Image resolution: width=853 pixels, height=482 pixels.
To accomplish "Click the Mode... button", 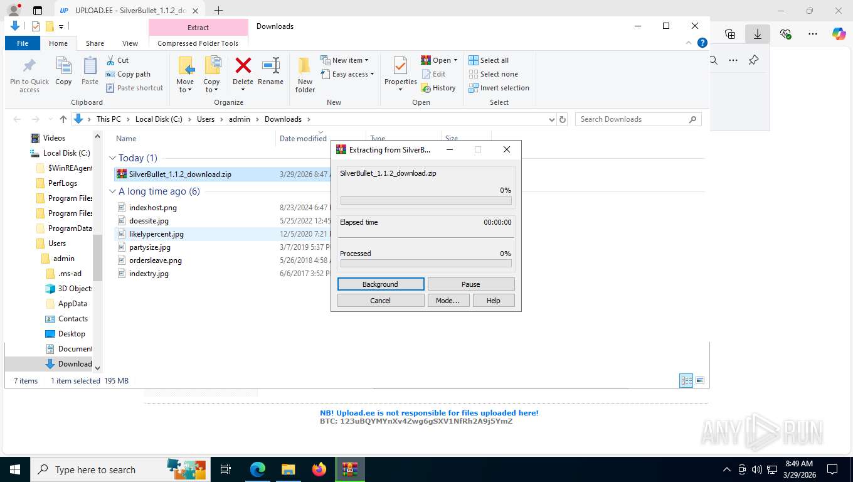I will [x=448, y=301].
